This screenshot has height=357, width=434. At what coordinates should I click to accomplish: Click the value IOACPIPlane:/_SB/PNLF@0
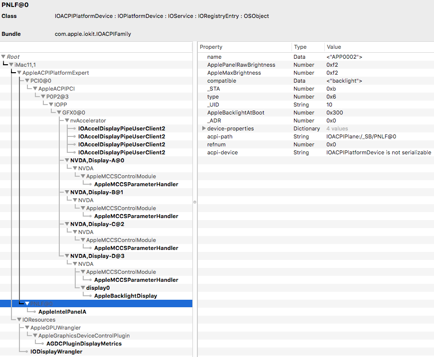361,136
